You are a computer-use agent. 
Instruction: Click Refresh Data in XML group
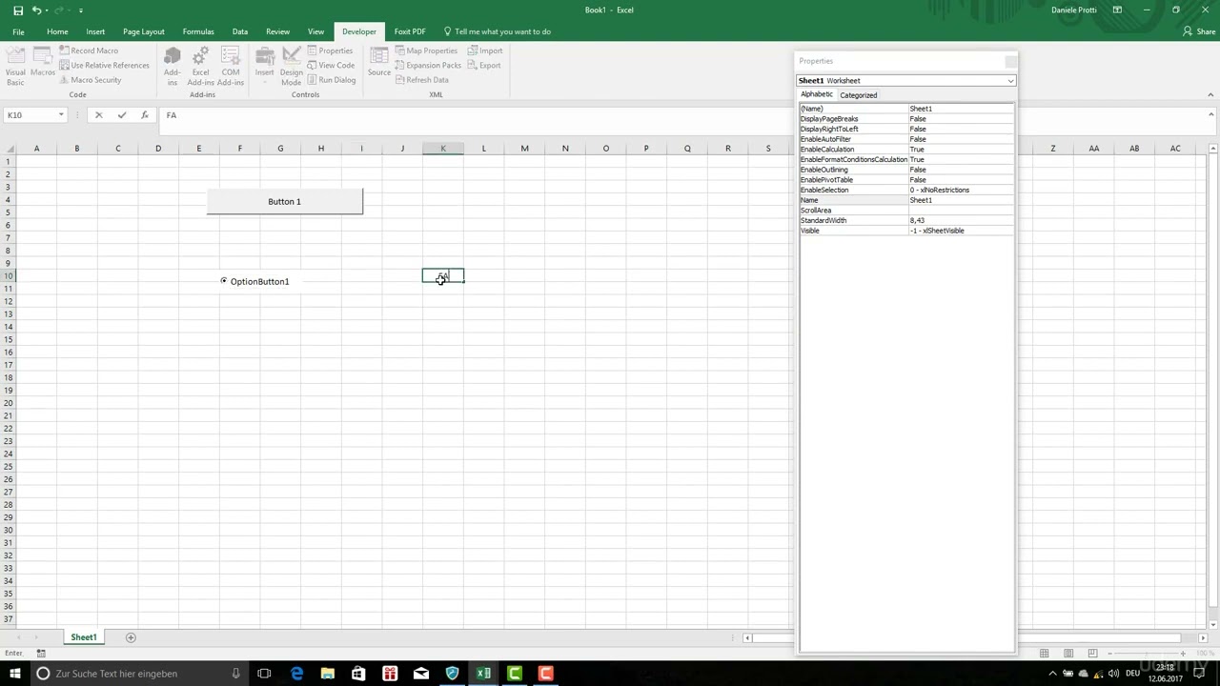click(421, 80)
